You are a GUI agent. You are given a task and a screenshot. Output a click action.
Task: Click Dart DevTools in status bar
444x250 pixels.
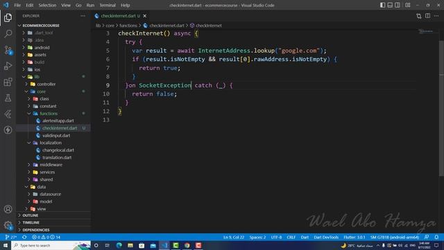coord(326,237)
